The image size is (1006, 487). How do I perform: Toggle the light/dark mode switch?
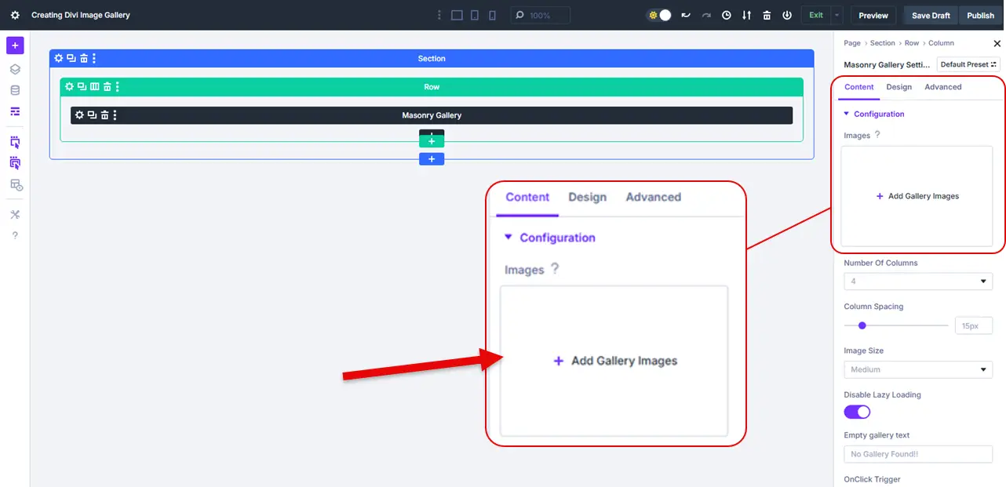[x=659, y=15]
